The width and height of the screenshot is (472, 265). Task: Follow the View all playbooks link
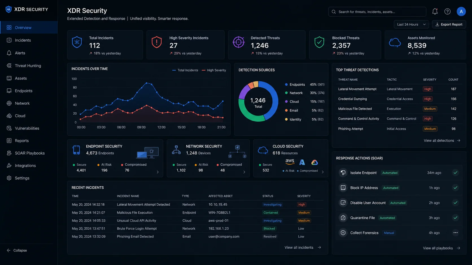click(x=442, y=248)
